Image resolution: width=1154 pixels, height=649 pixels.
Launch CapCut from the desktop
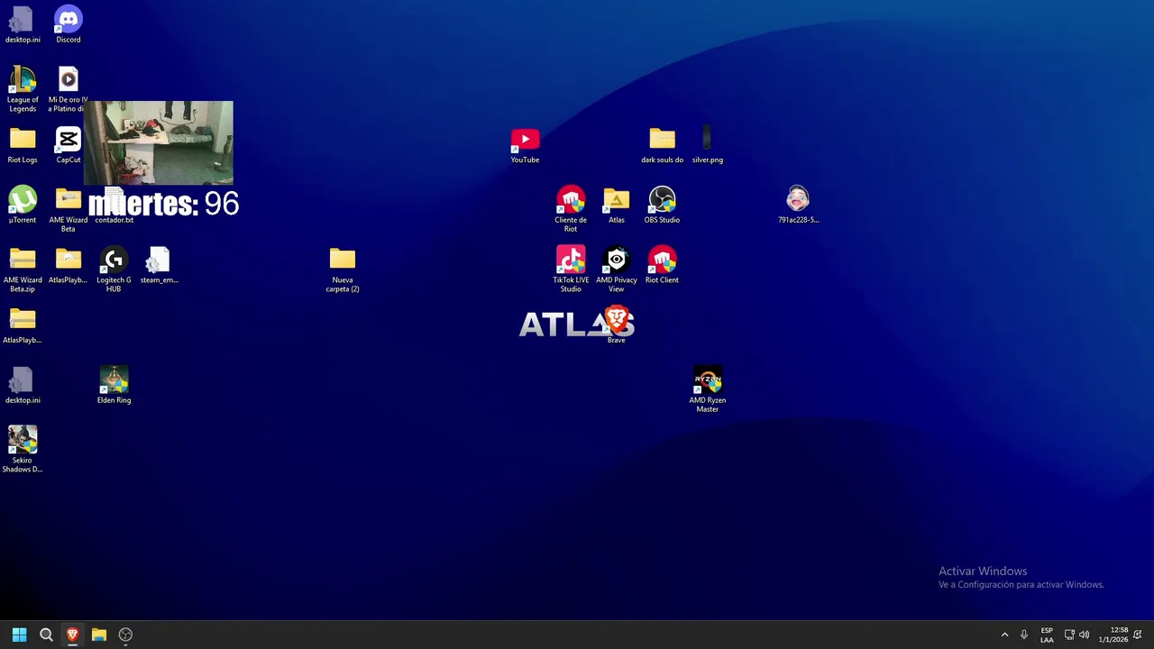(x=68, y=145)
